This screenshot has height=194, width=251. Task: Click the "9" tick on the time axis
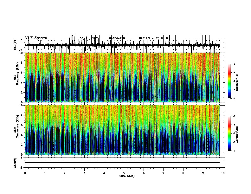(x=203, y=173)
